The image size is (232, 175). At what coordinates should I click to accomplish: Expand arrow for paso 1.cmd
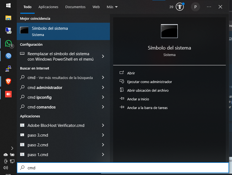pyautogui.click(x=103, y=154)
